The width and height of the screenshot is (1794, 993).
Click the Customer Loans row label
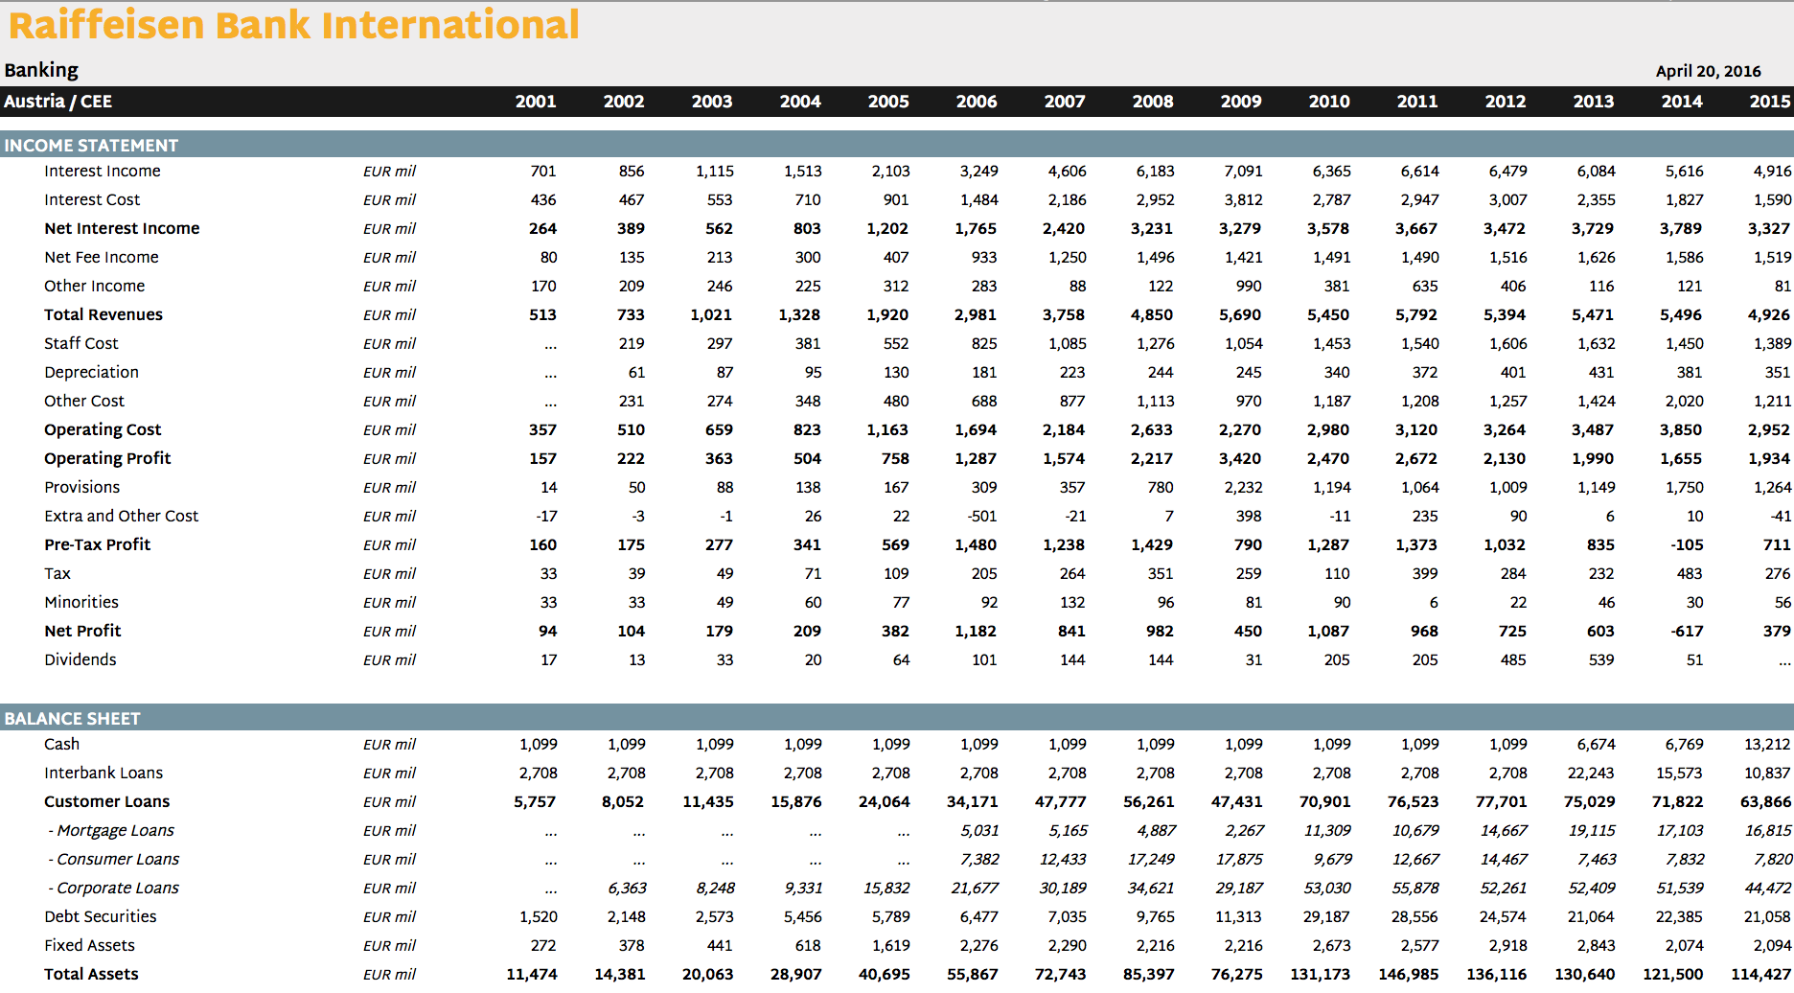(x=107, y=801)
